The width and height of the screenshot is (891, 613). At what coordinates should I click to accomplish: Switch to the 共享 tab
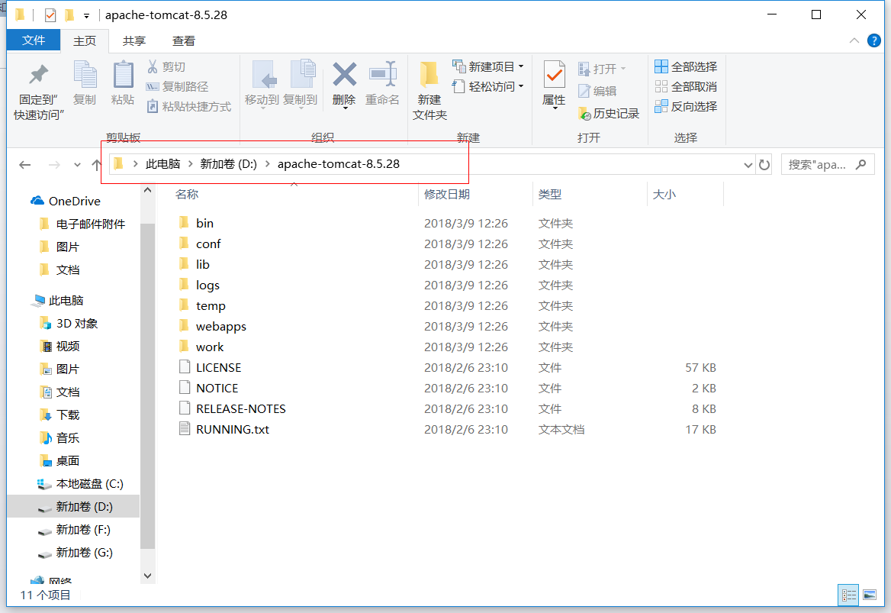(133, 41)
